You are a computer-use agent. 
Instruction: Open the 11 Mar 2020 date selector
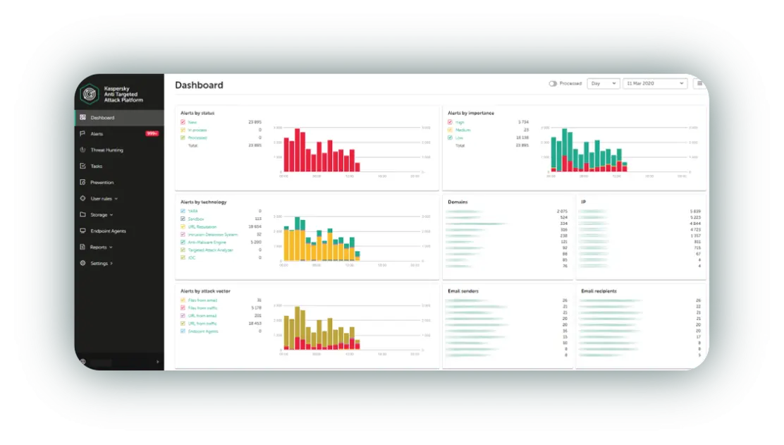pyautogui.click(x=654, y=83)
